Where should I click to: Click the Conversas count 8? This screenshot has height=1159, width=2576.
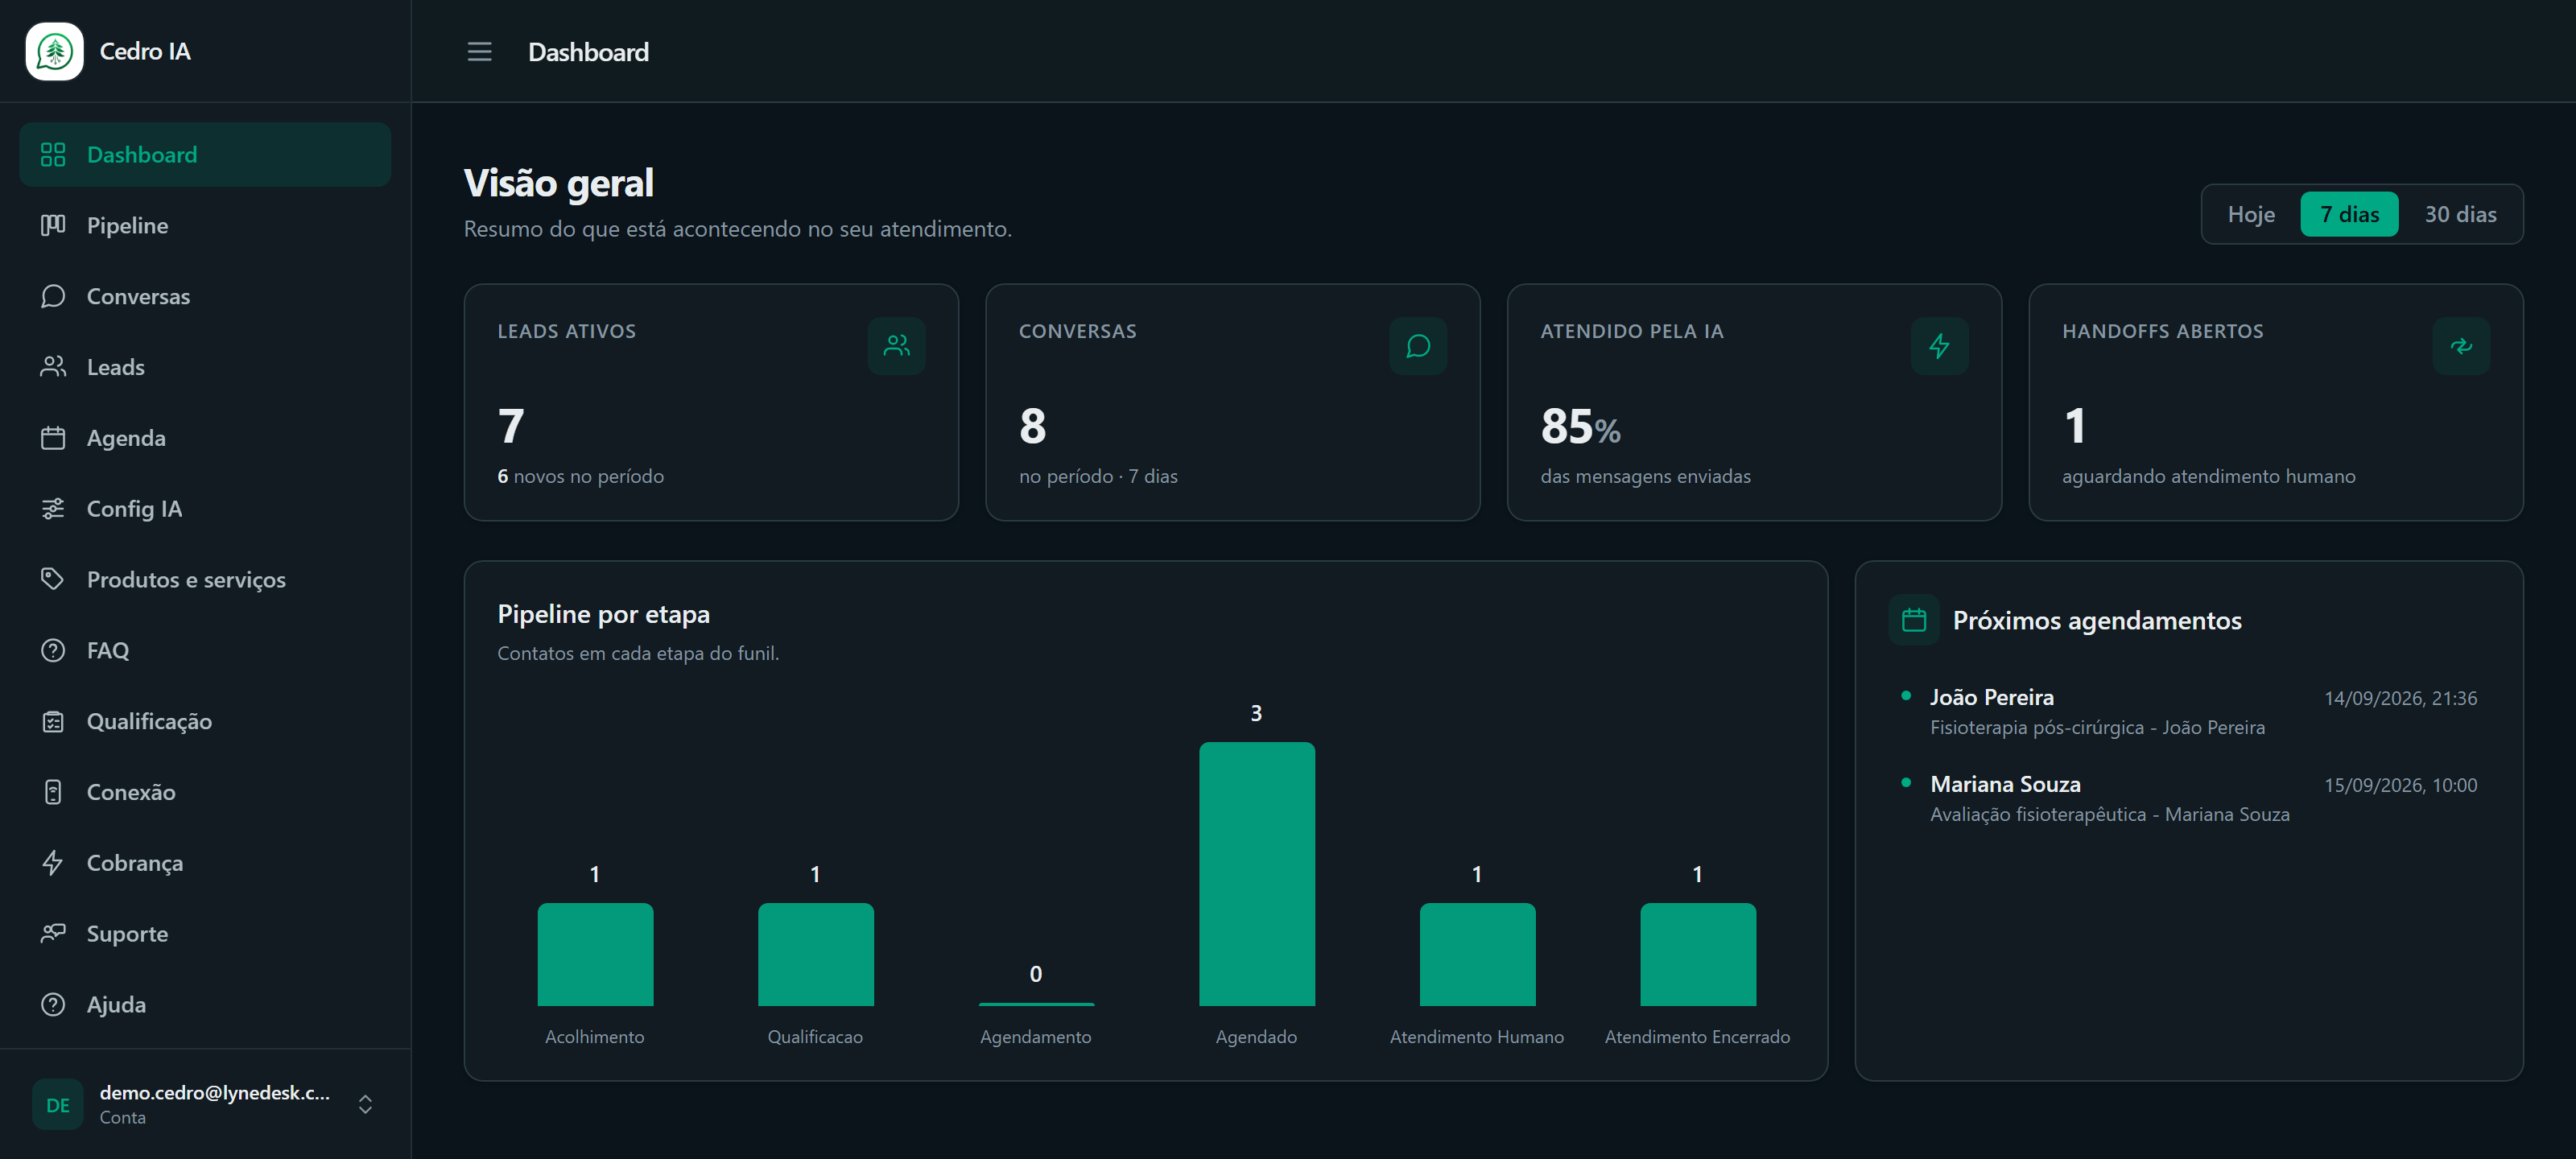[x=1032, y=426]
